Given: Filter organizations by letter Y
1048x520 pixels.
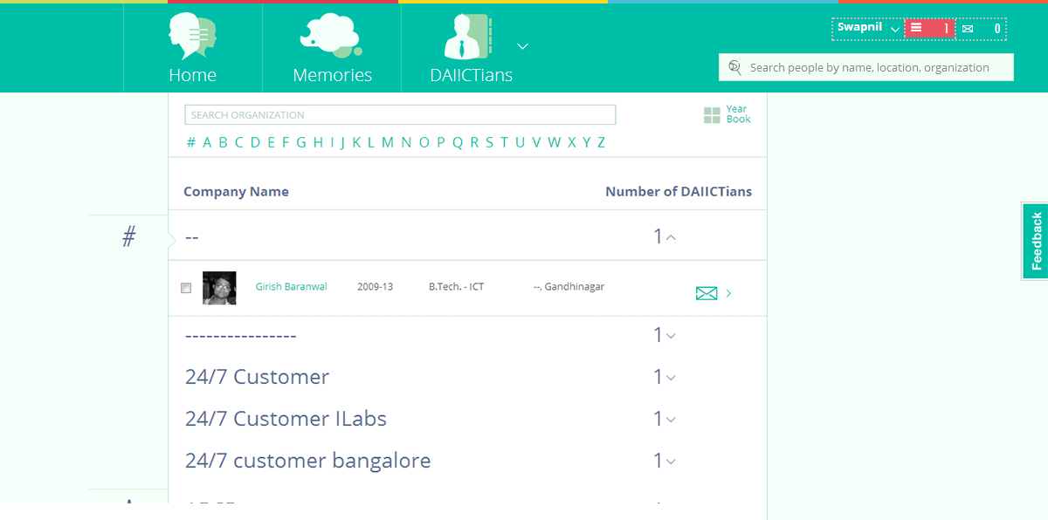Looking at the screenshot, I should click(586, 142).
